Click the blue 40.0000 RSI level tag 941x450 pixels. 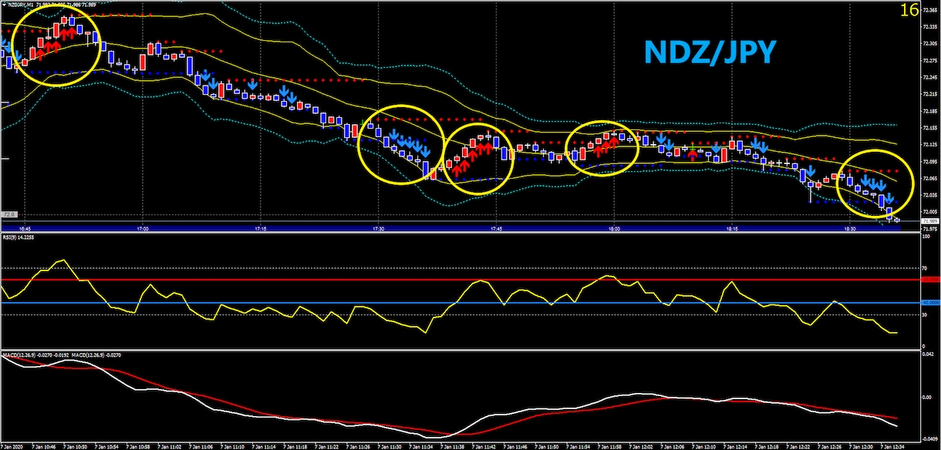coord(931,303)
